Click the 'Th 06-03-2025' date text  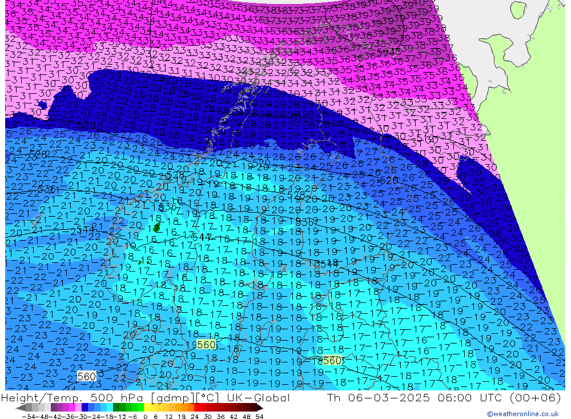click(379, 397)
